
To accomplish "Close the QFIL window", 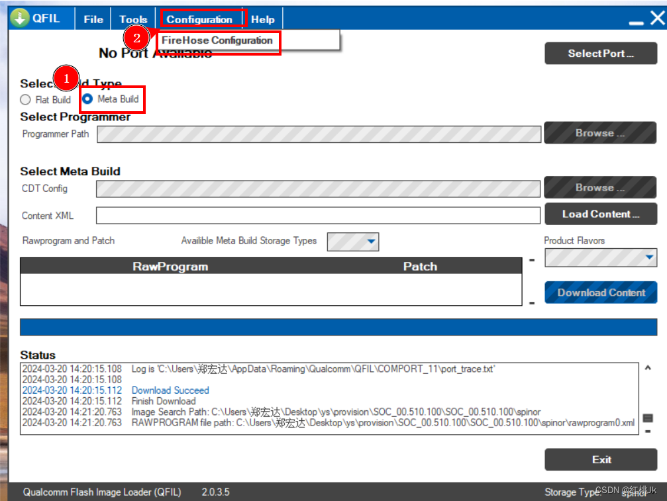I will pos(658,18).
